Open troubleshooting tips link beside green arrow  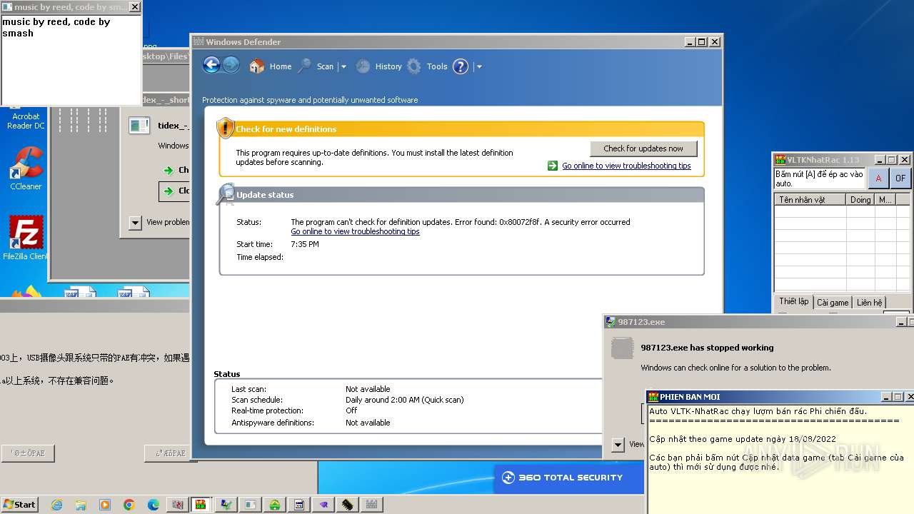pos(626,166)
